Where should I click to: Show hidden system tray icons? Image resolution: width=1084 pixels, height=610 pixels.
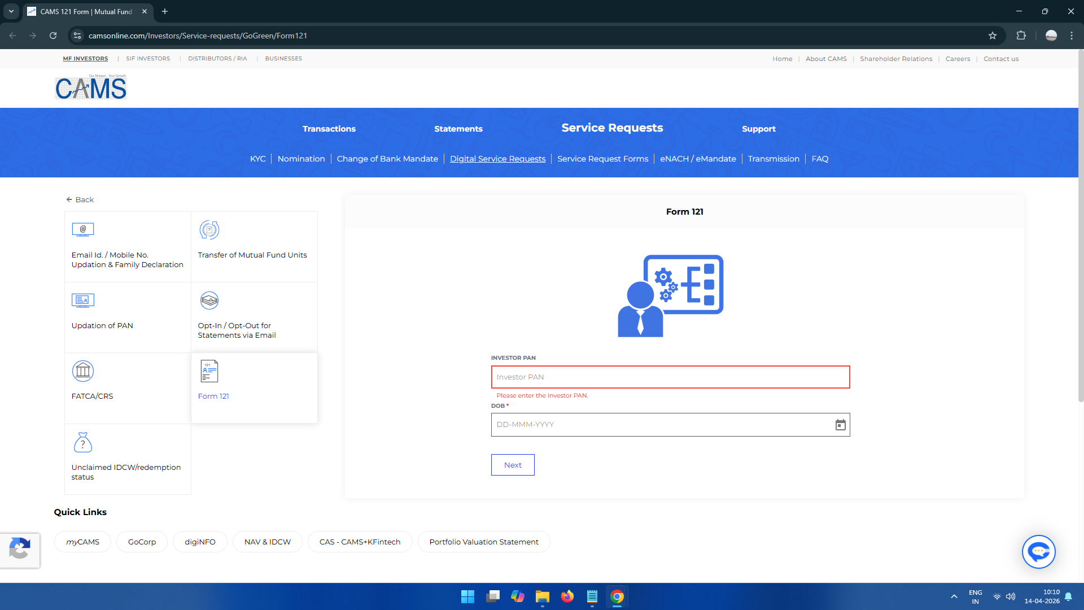[x=954, y=596]
